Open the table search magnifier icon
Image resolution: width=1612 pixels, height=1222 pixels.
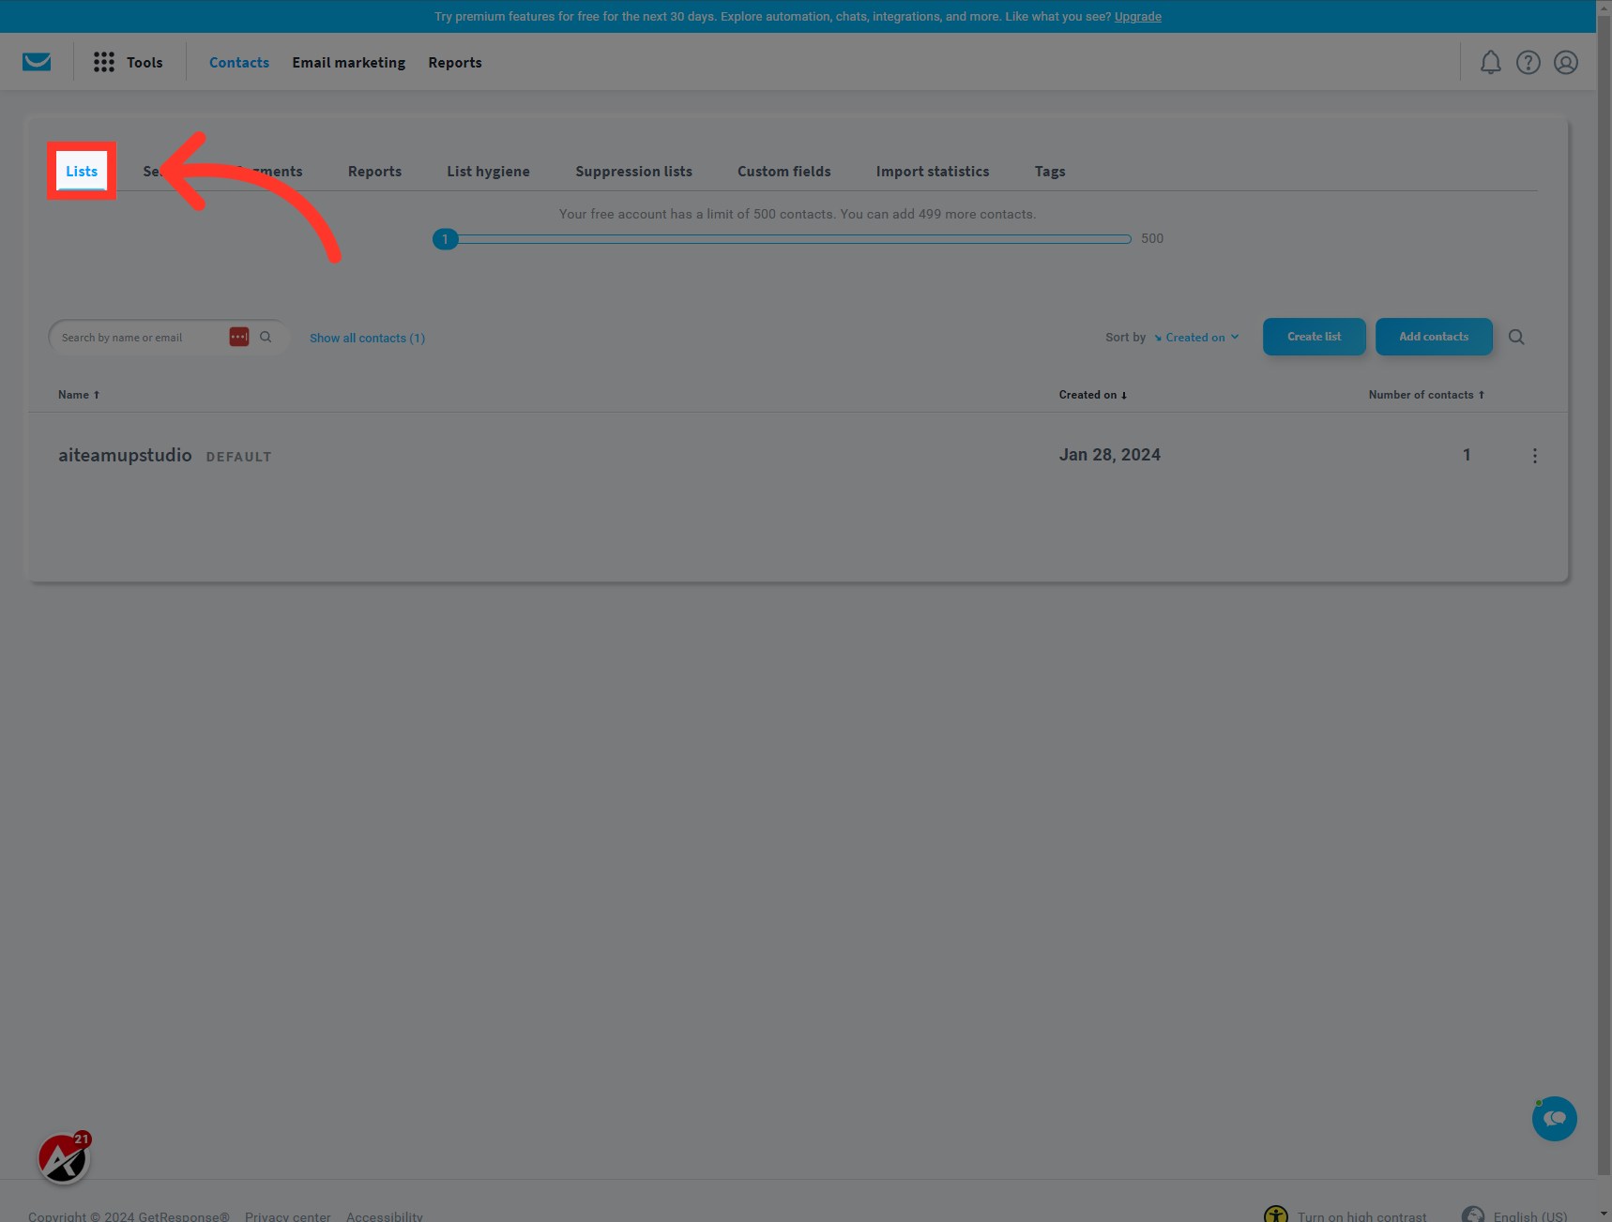[x=1516, y=337]
